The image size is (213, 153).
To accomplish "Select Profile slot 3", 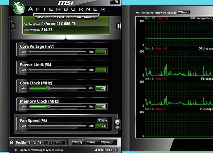I will pyautogui.click(x=40, y=143).
